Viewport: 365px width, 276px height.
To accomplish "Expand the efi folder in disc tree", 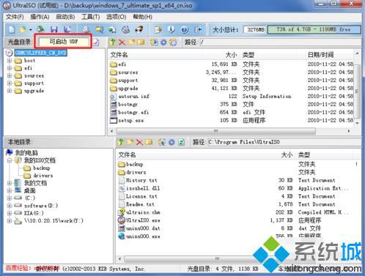I will 10,68.
